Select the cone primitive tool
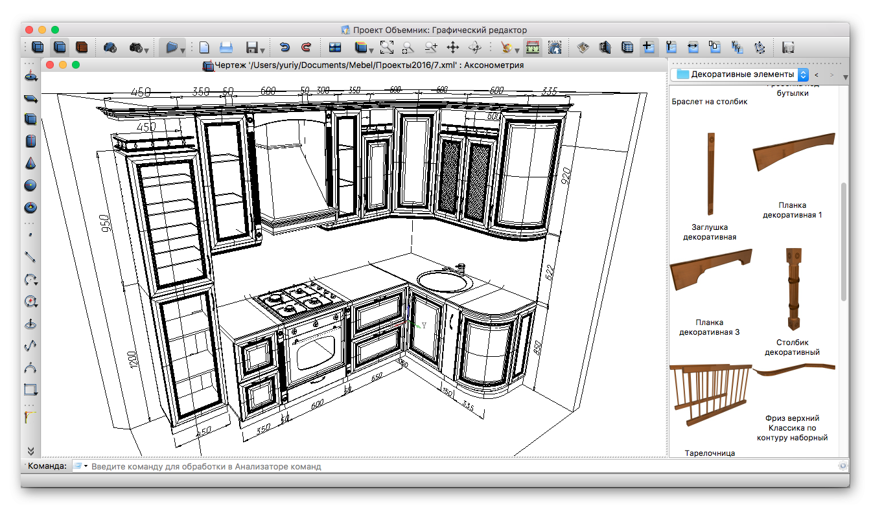Screen dimensions: 871x509 pos(30,163)
